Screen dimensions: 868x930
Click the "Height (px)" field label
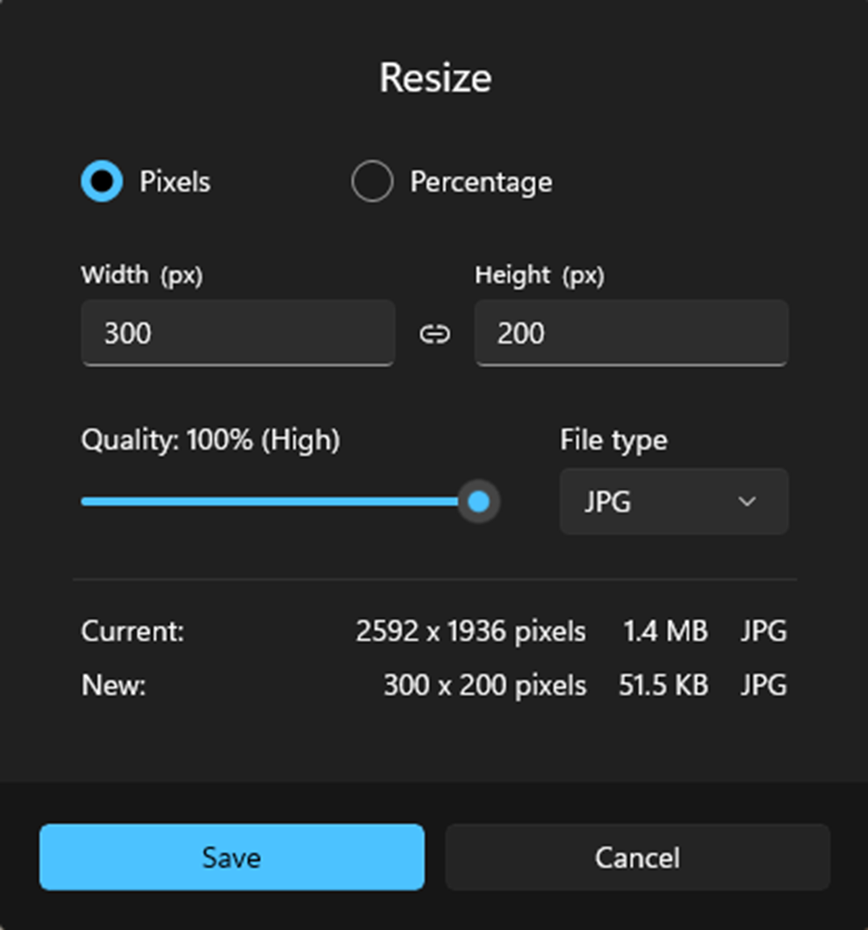coord(539,275)
